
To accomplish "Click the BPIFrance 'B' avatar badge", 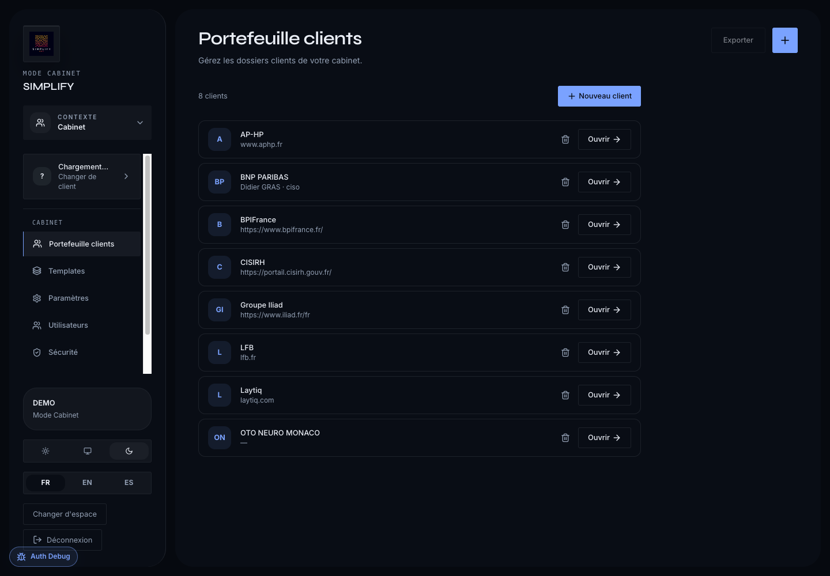I will point(220,225).
